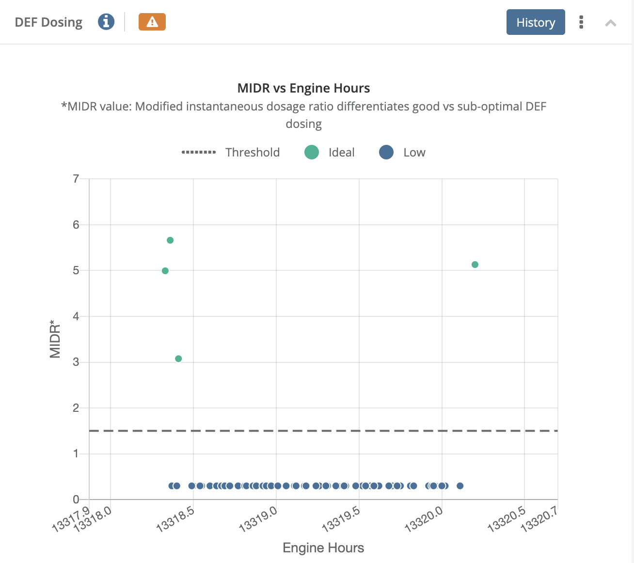
Task: Click the green Ideal legend swatch
Action: (312, 153)
